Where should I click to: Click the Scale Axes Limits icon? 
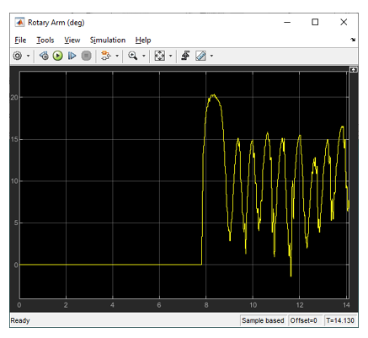pos(160,56)
